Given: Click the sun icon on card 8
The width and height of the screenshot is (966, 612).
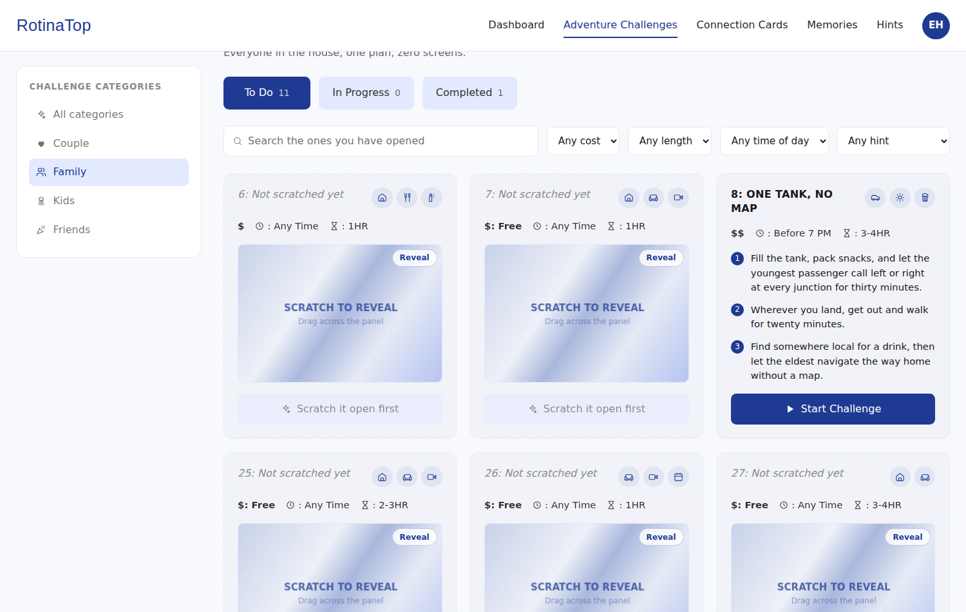Looking at the screenshot, I should pos(900,198).
